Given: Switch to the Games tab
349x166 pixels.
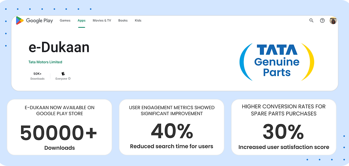Looking at the screenshot, I should coord(65,20).
